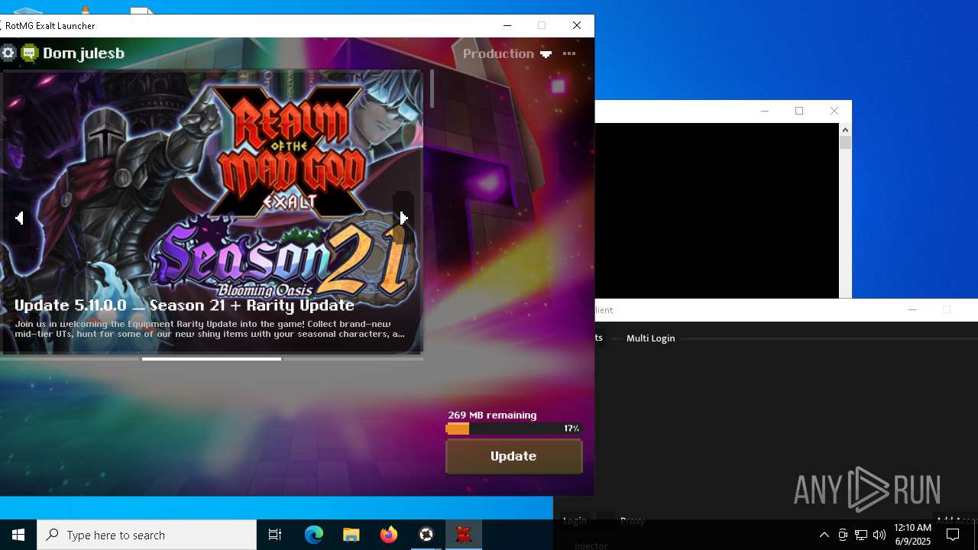The height and width of the screenshot is (550, 978).
Task: Open Task View on the taskbar
Action: pos(275,535)
